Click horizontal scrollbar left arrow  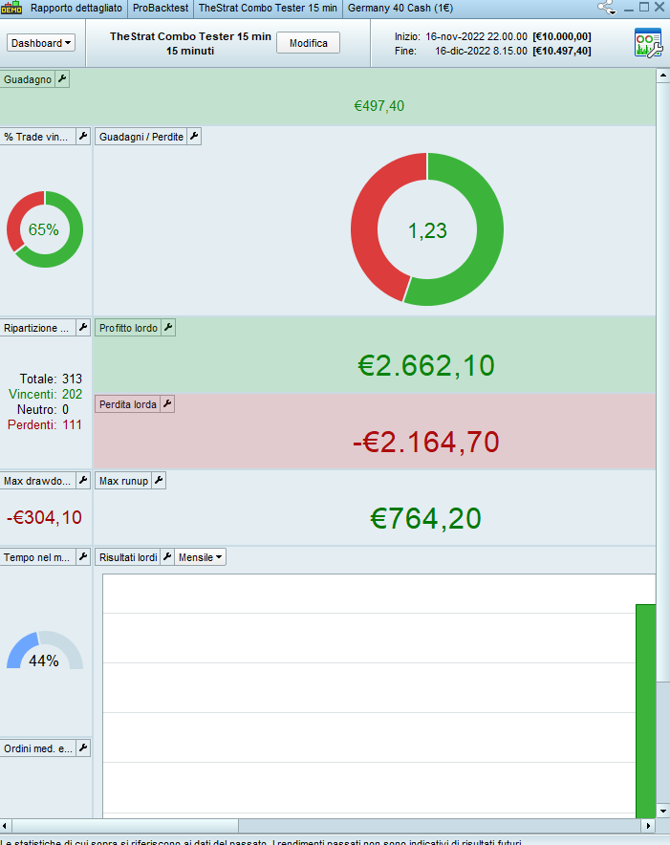(x=6, y=826)
